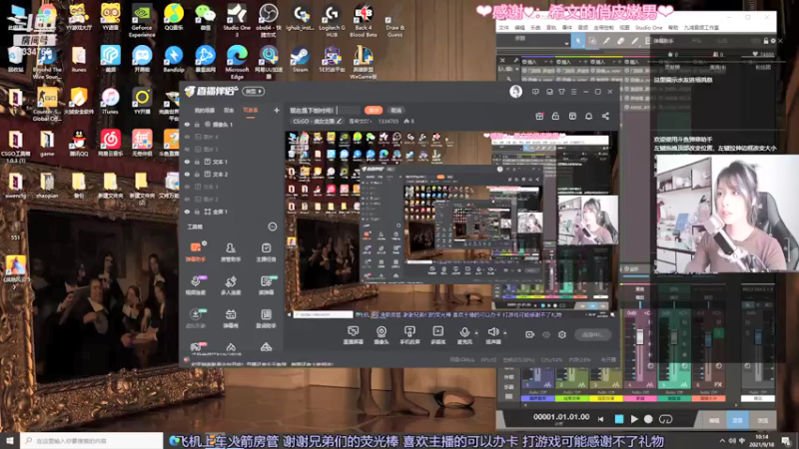The height and width of the screenshot is (449, 799).
Task: Open the 弹幕助手 danmaku assistant tool
Action: tap(196, 251)
